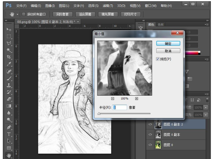Screen dimensions: 214x159
Task: Switch to the 色板 swatches tab
Action: point(161,24)
